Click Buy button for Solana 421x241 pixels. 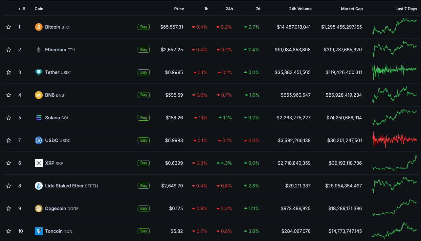pos(144,118)
